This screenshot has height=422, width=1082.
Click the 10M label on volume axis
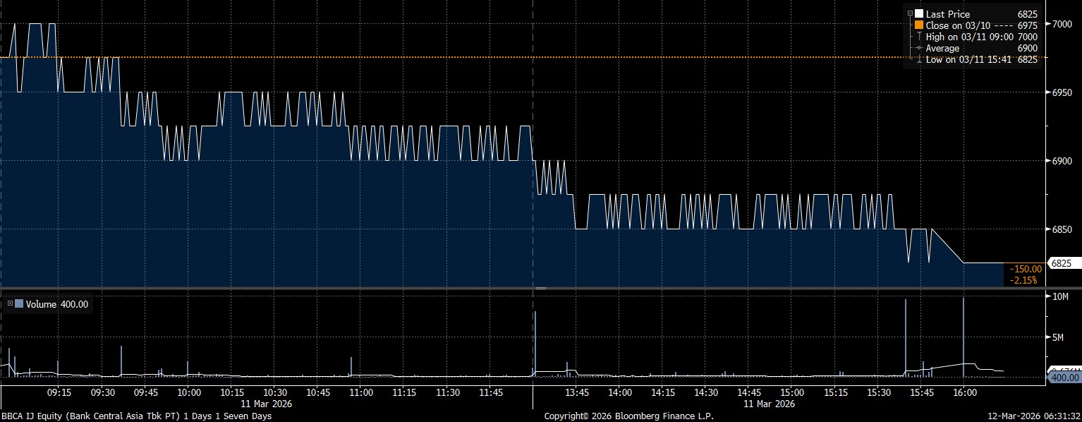[x=1059, y=297]
